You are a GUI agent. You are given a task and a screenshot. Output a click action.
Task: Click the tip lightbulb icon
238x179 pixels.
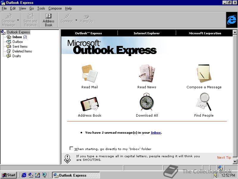coord(68,159)
